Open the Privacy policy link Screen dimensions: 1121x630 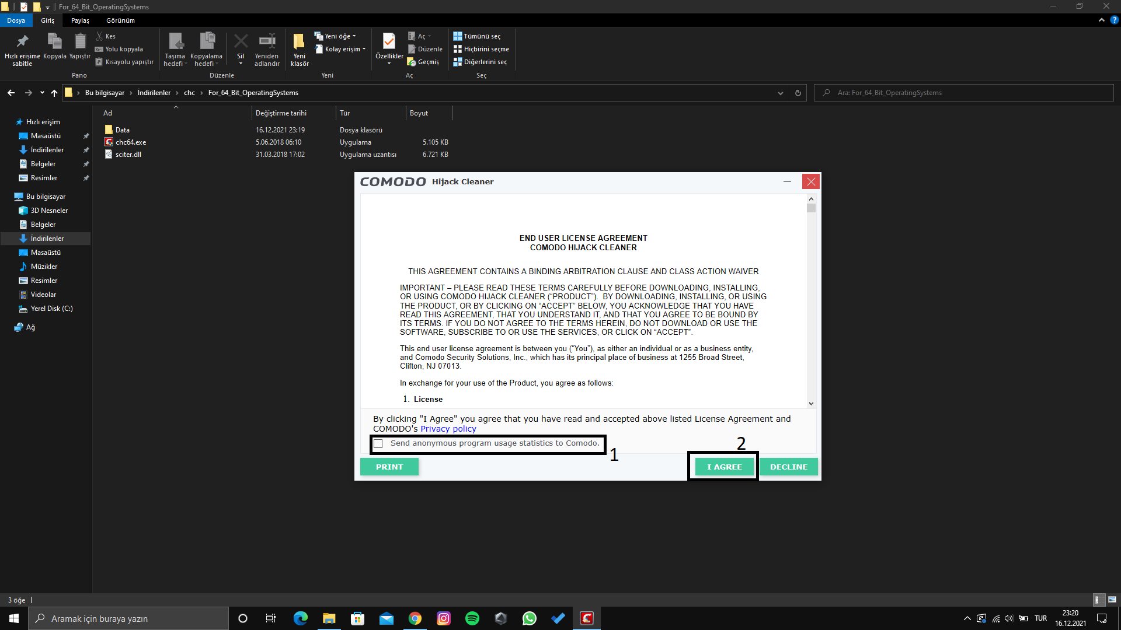pos(448,429)
